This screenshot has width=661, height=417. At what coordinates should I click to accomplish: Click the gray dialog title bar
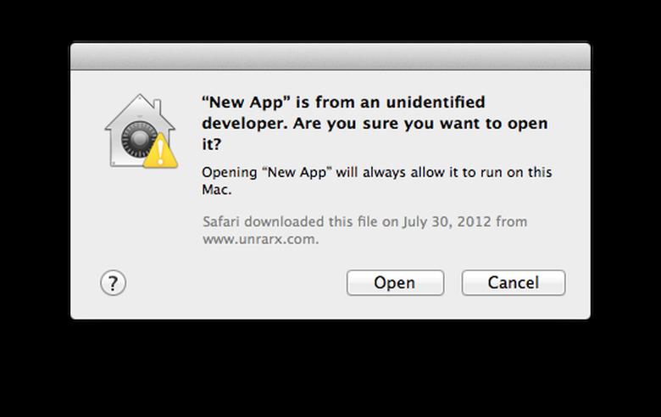pyautogui.click(x=330, y=56)
